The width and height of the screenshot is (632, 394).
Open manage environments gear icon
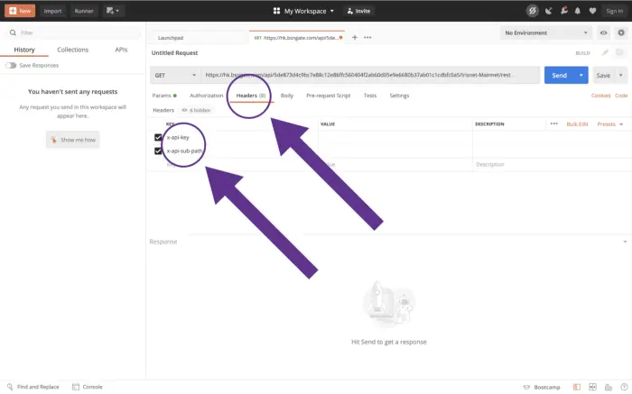[621, 32]
